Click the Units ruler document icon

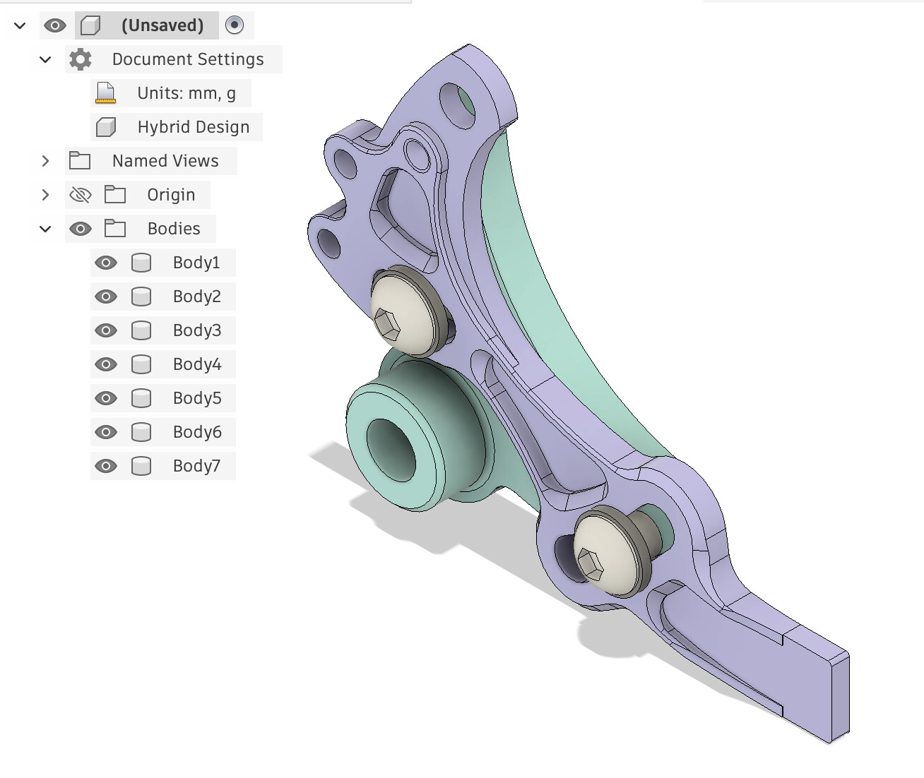pos(105,93)
